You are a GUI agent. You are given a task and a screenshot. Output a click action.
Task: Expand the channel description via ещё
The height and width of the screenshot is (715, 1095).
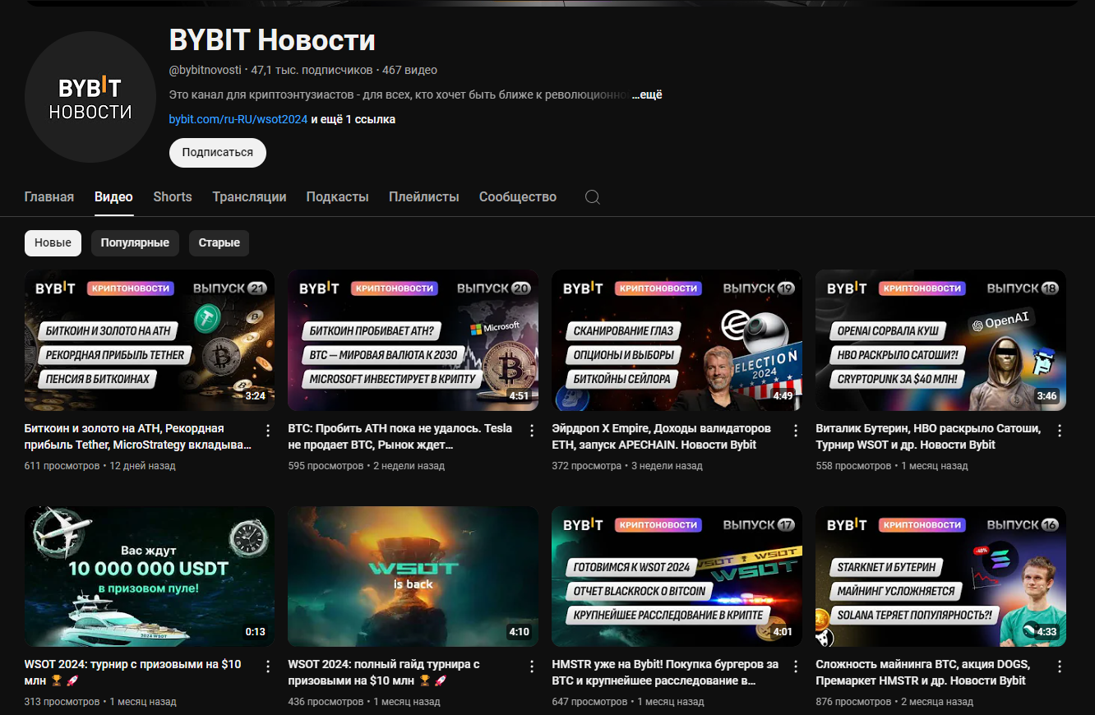tap(649, 94)
